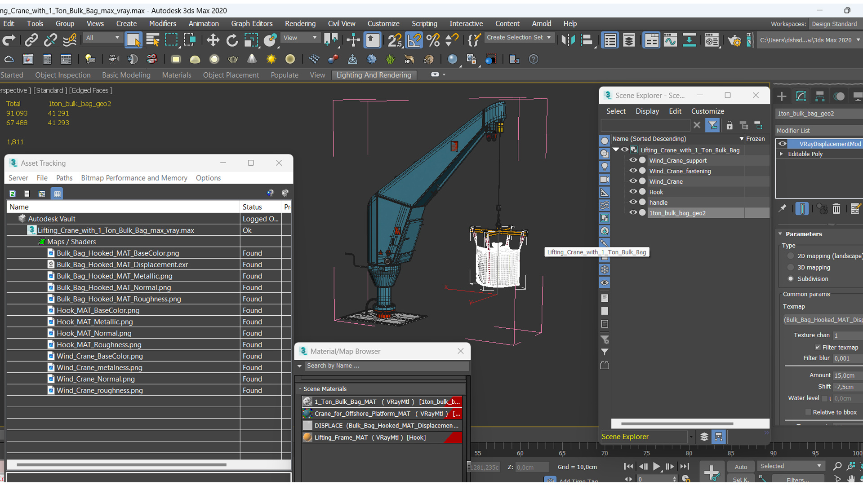Collapse Scene Materials group
The image size is (863, 485).
(300, 389)
